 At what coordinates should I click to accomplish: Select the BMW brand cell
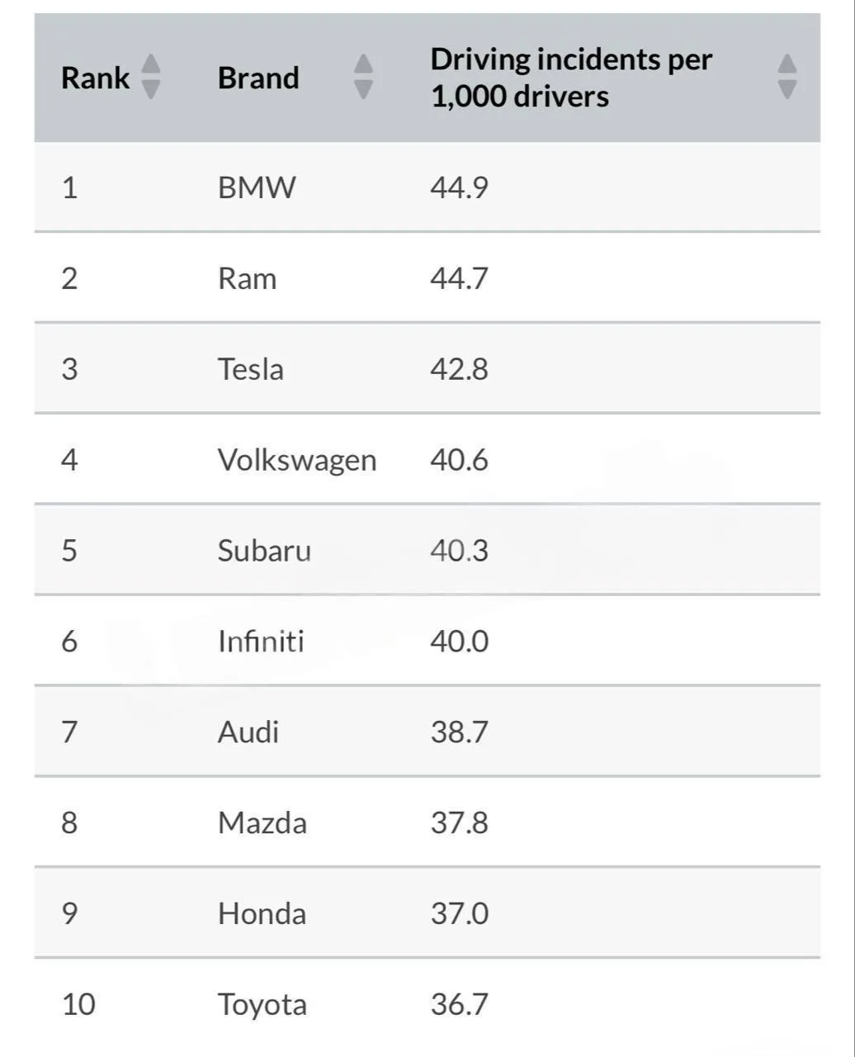pyautogui.click(x=256, y=187)
